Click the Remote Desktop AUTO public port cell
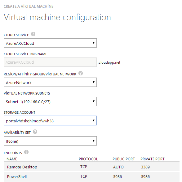Viewport: 182px width, 182px height. click(118, 167)
